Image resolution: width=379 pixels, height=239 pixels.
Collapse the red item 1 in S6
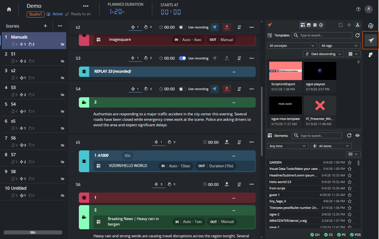234,198
